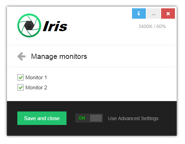This screenshot has width=185, height=144.
Task: Go back using the gray arrow
Action: [21, 56]
